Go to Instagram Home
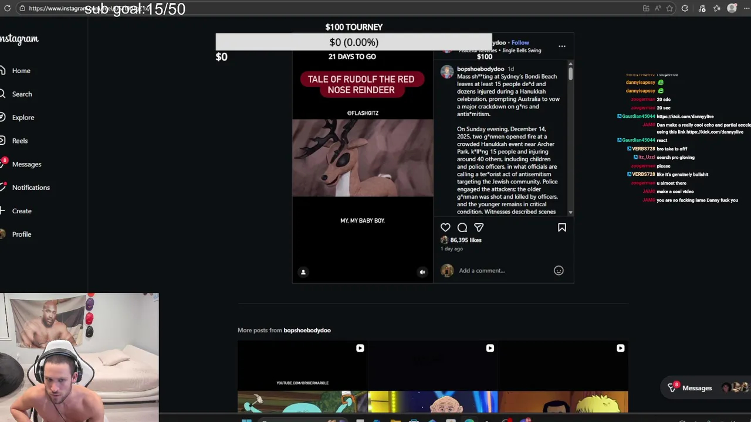751x422 pixels. [x=15, y=70]
